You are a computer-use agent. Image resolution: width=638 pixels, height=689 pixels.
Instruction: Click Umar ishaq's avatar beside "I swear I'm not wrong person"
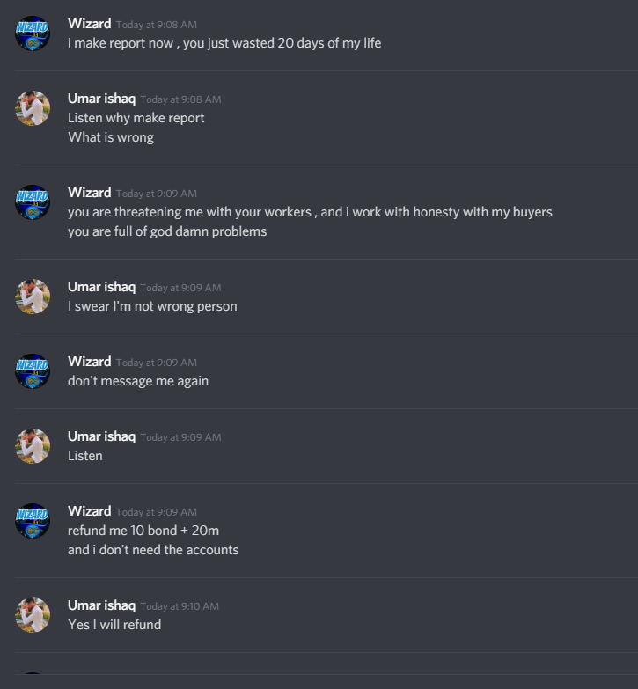coord(33,297)
